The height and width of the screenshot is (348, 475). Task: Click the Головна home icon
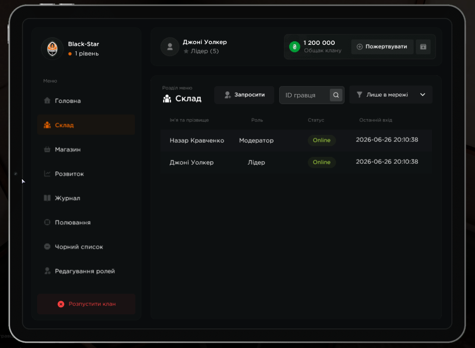[47, 100]
